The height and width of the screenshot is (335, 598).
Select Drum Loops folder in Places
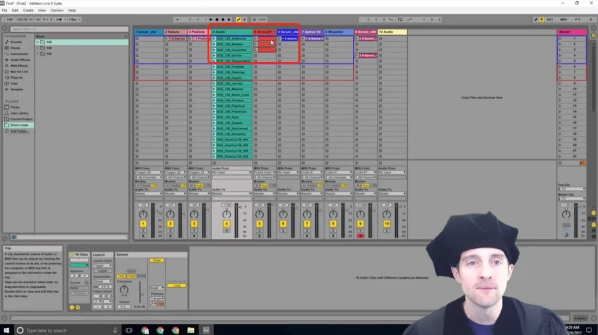pyautogui.click(x=19, y=125)
